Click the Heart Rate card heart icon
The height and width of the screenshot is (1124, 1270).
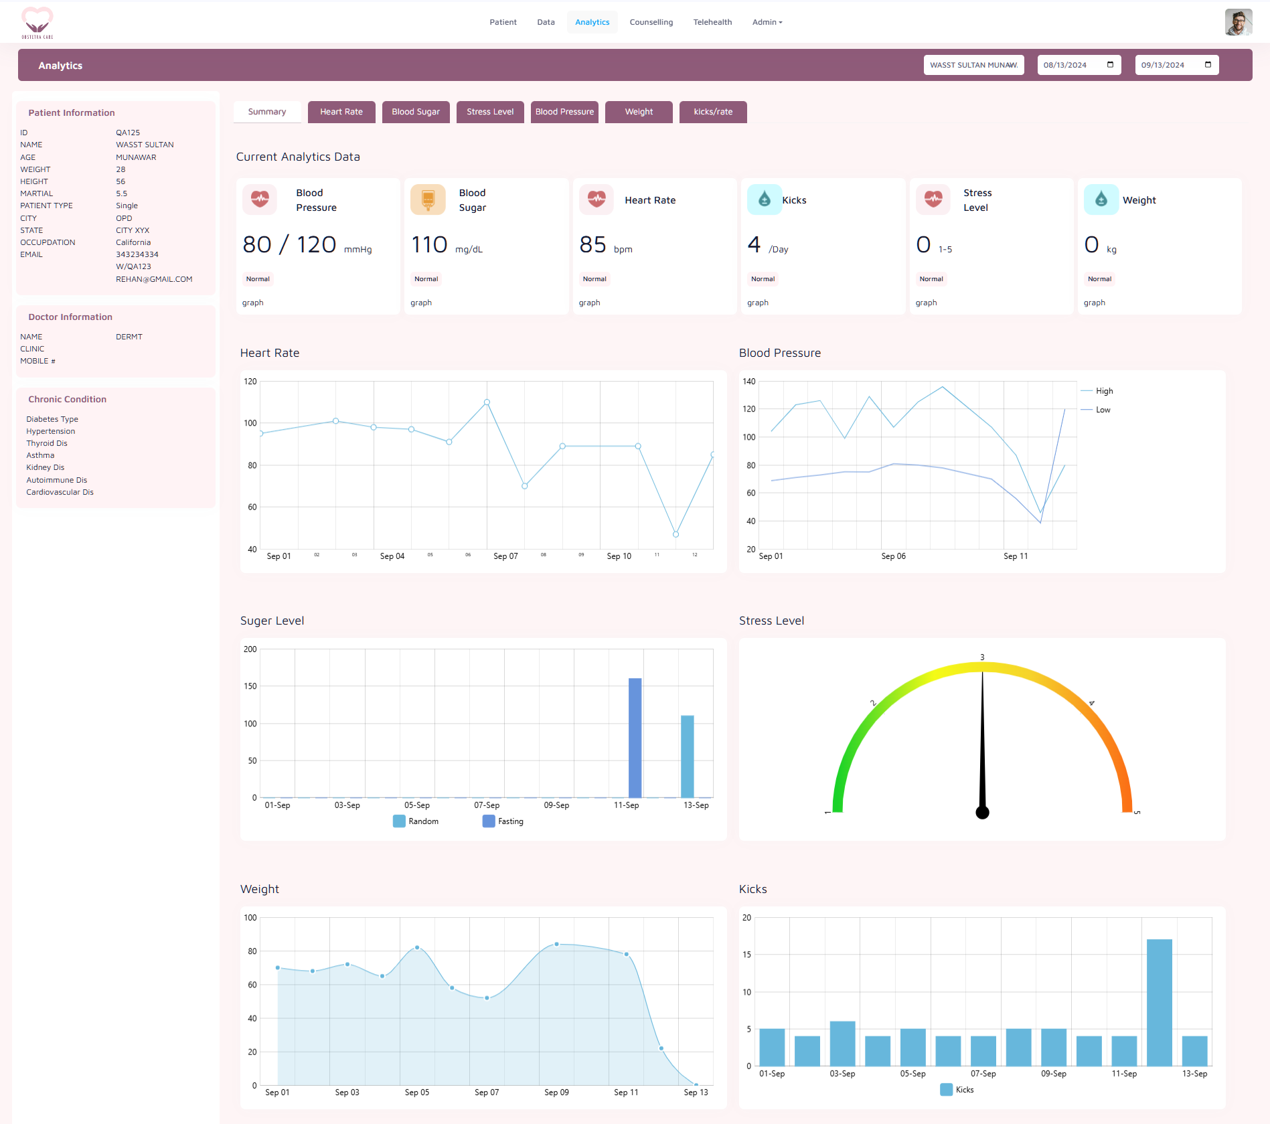596,199
